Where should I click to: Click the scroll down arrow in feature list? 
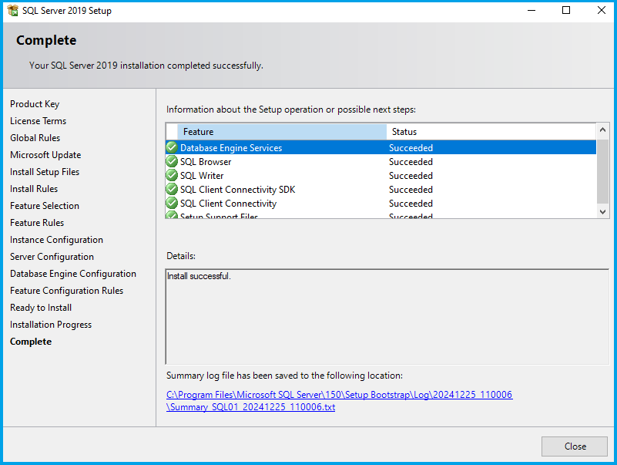(x=603, y=211)
